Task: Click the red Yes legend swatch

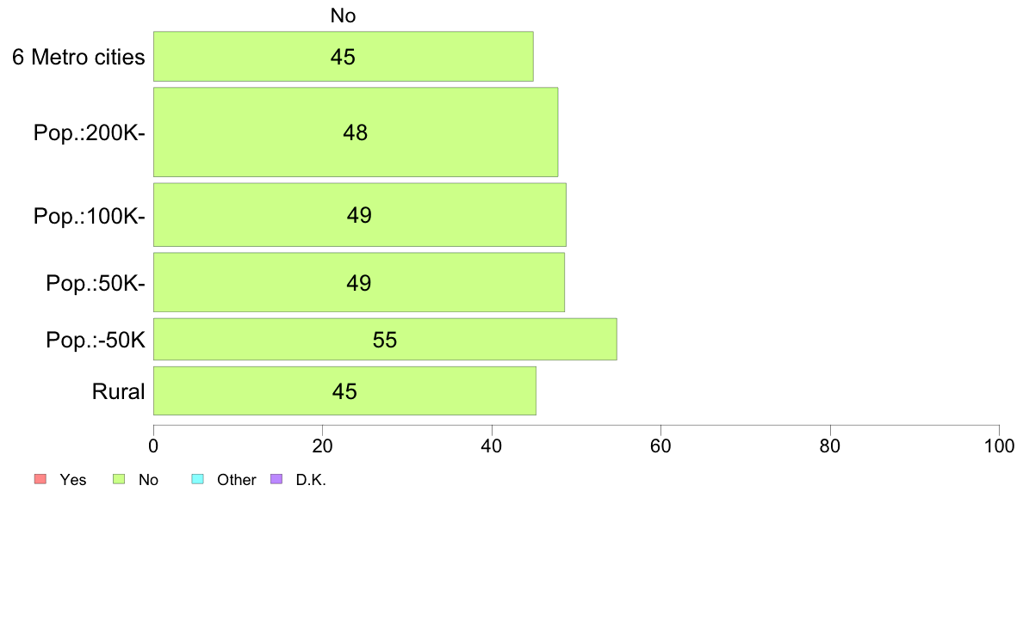Action: pyautogui.click(x=40, y=479)
